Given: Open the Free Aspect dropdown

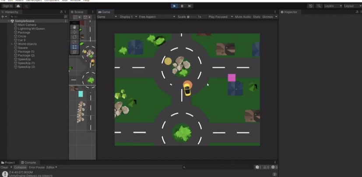Looking at the screenshot, I should [x=157, y=17].
